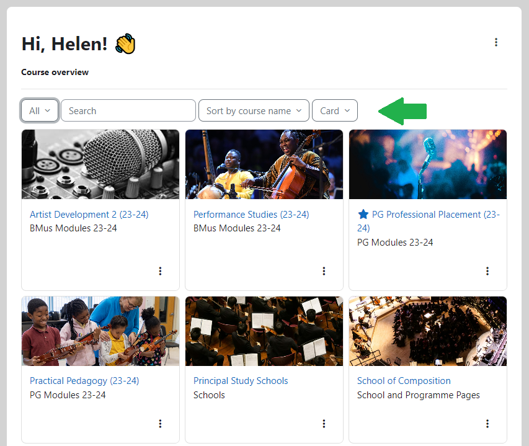Open Performance Studies (23-24) course link
This screenshot has width=529, height=446.
point(251,215)
